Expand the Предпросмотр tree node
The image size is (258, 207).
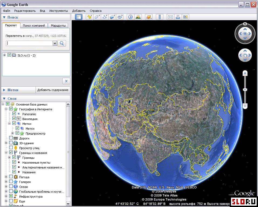click(12, 133)
